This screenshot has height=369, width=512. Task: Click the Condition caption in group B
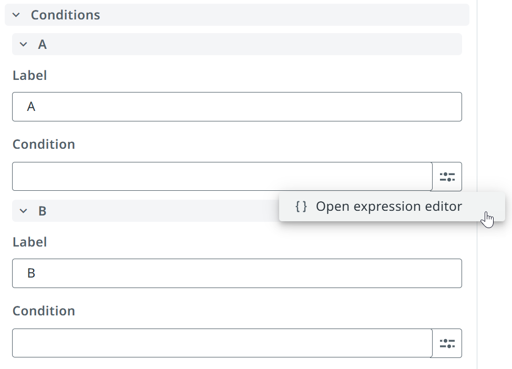(44, 311)
